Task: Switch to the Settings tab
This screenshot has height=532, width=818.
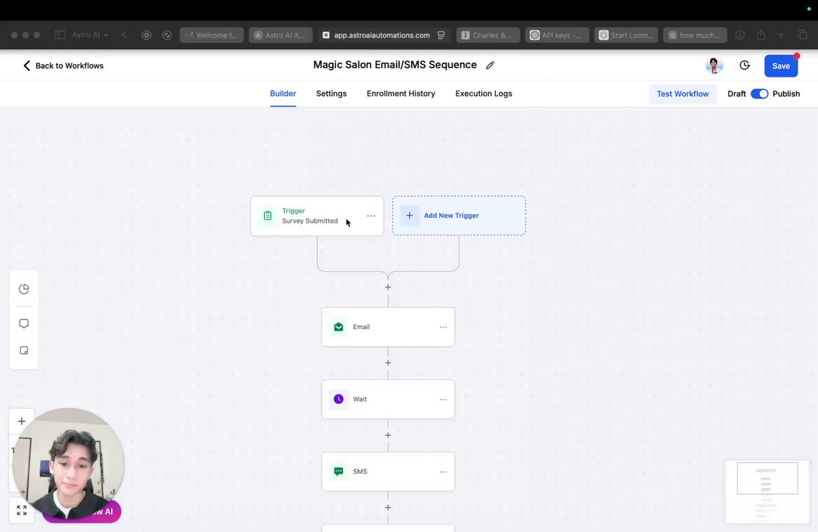Action: click(331, 93)
